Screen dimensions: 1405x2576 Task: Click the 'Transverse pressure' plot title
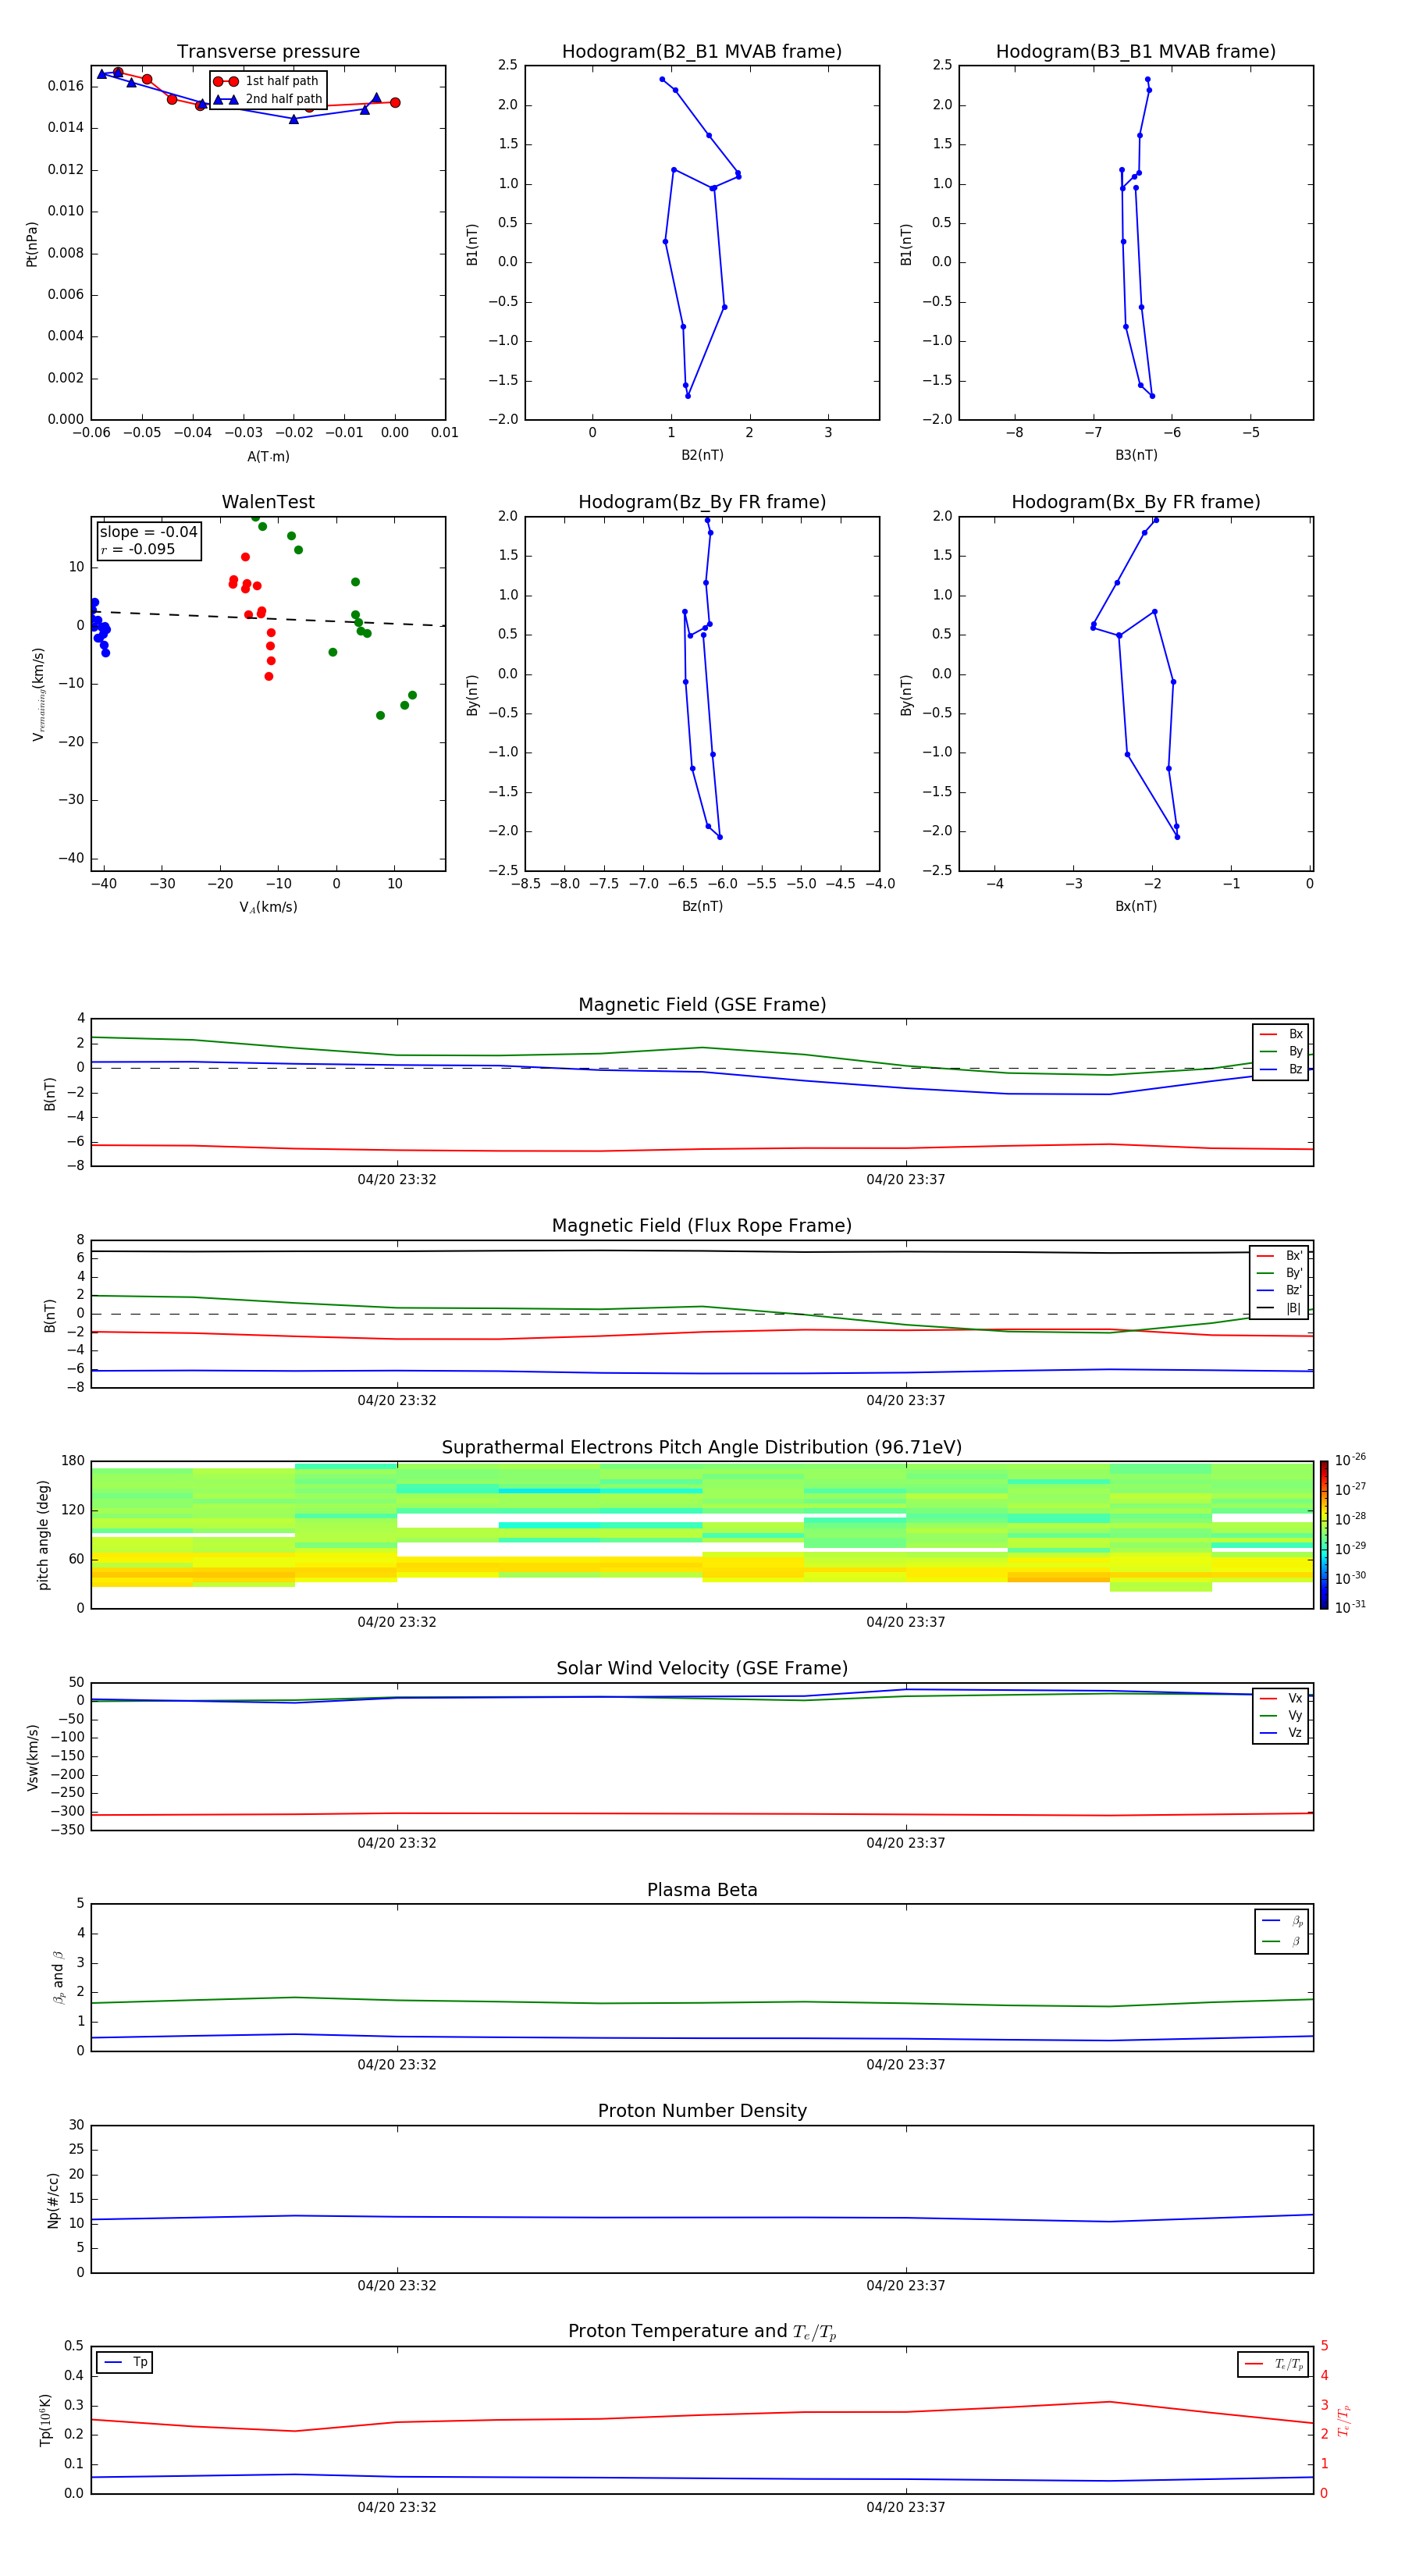pos(268,52)
